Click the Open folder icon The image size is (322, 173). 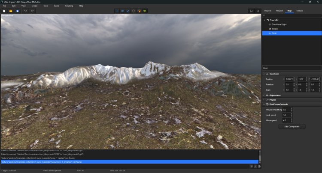11,11
